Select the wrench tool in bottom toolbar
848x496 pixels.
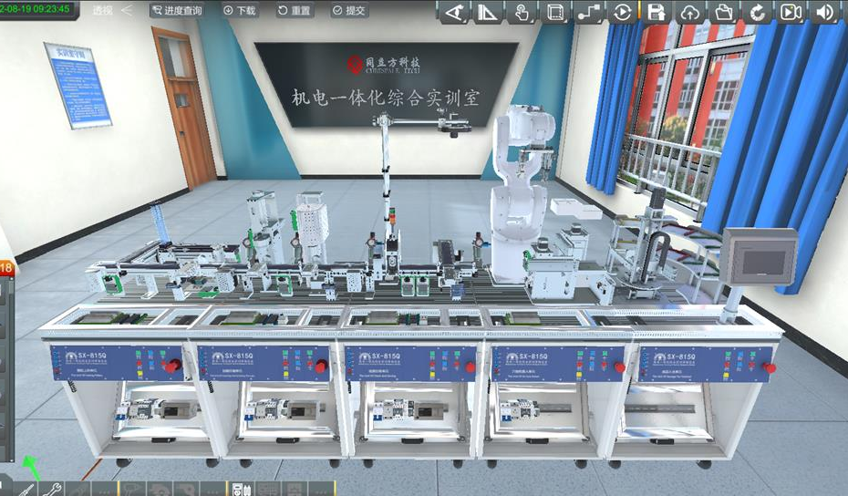click(51, 489)
